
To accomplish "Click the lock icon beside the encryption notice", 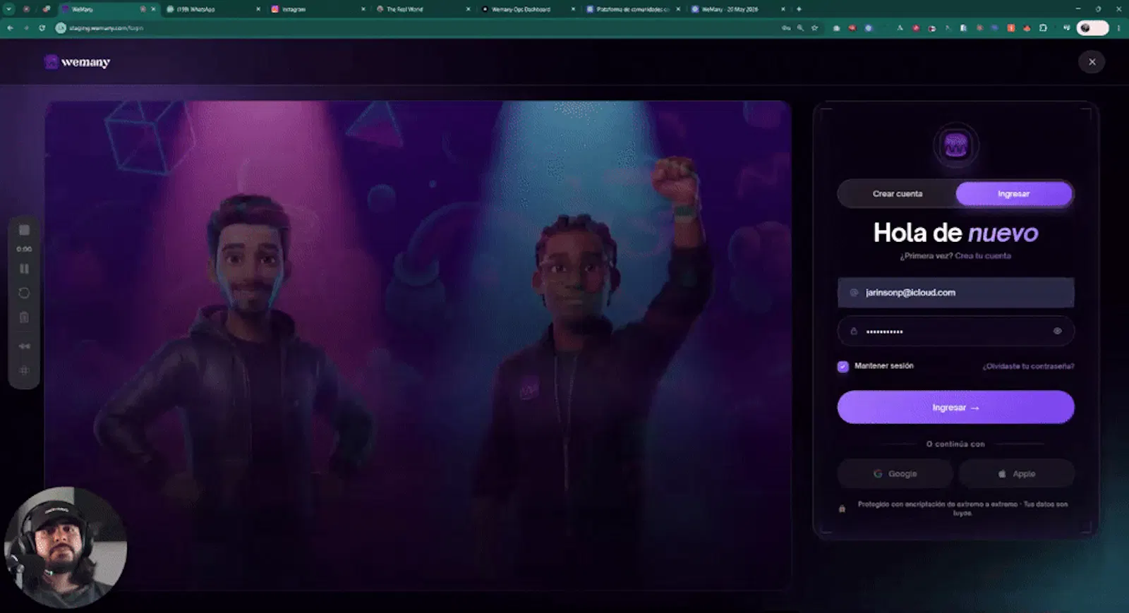I will tap(842, 509).
